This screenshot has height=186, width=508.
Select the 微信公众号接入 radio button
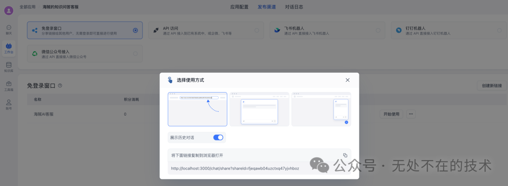[135, 54]
